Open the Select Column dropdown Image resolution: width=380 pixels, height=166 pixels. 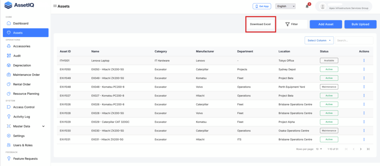tap(319, 40)
